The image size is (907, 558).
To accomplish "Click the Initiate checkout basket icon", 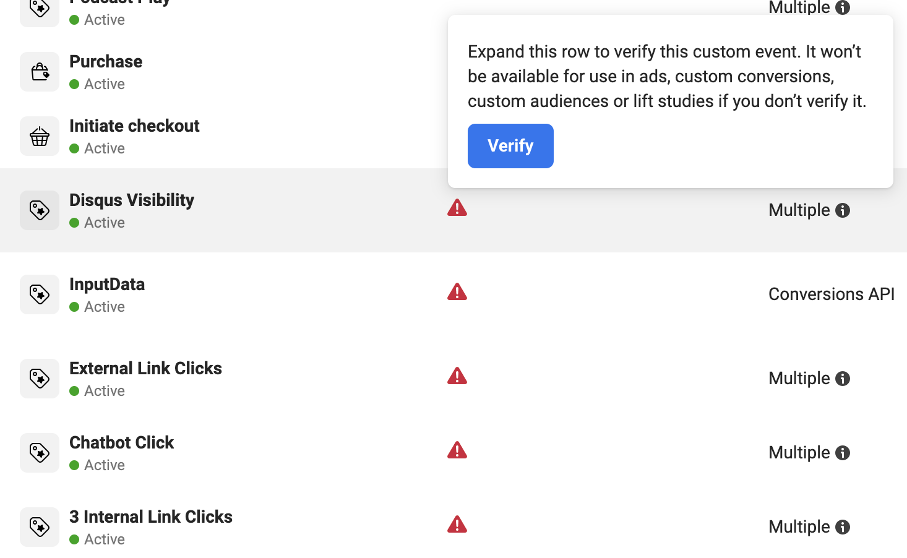I will point(40,136).
